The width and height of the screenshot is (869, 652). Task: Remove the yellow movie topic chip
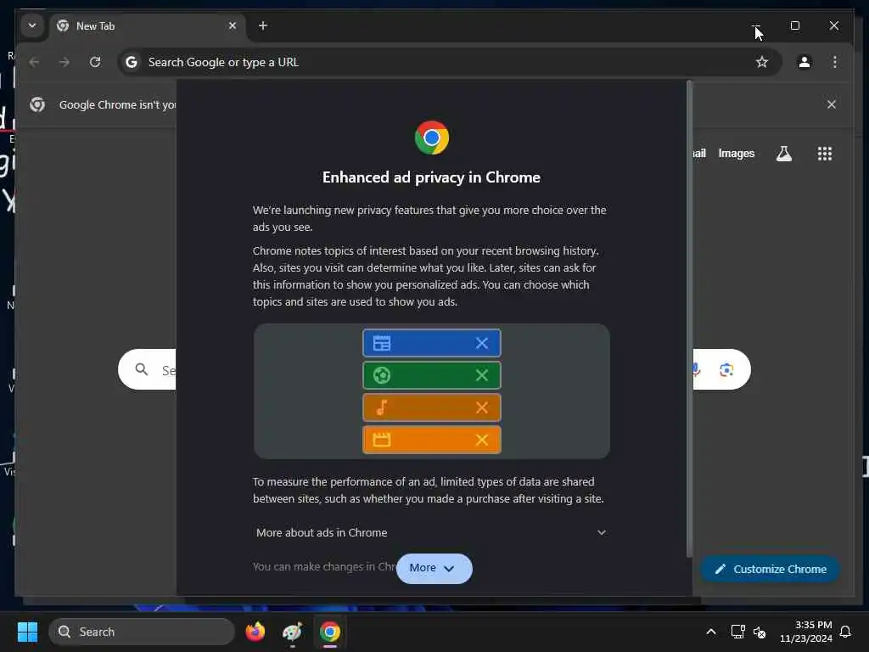pyautogui.click(x=482, y=440)
